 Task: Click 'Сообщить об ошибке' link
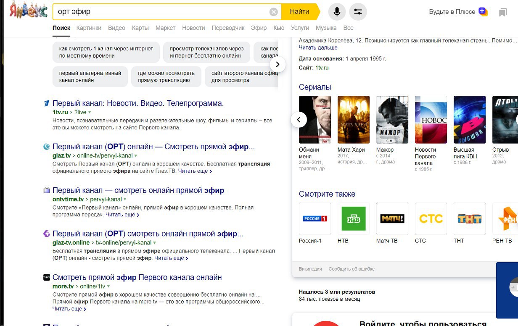pyautogui.click(x=351, y=269)
